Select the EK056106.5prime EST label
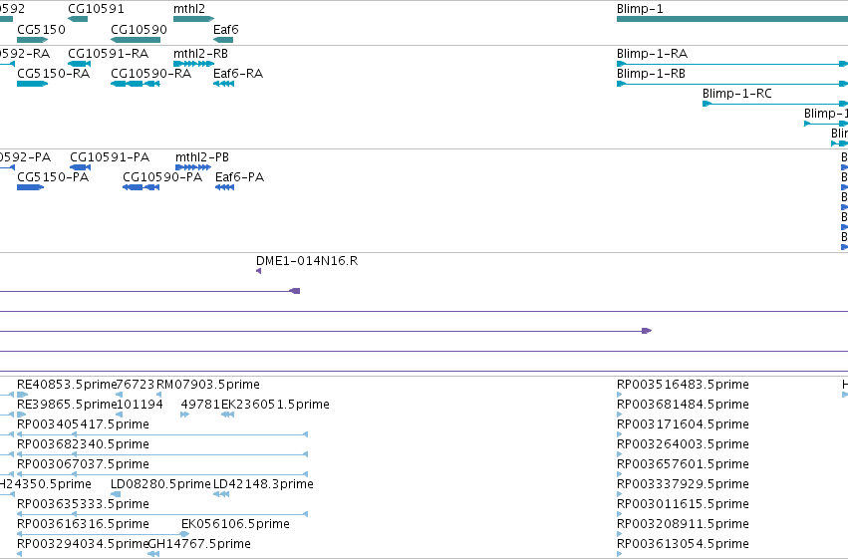 click(235, 524)
